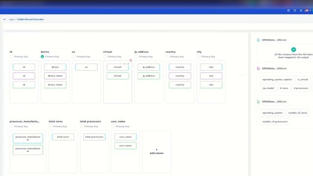Set os as Primary Key

point(74,57)
